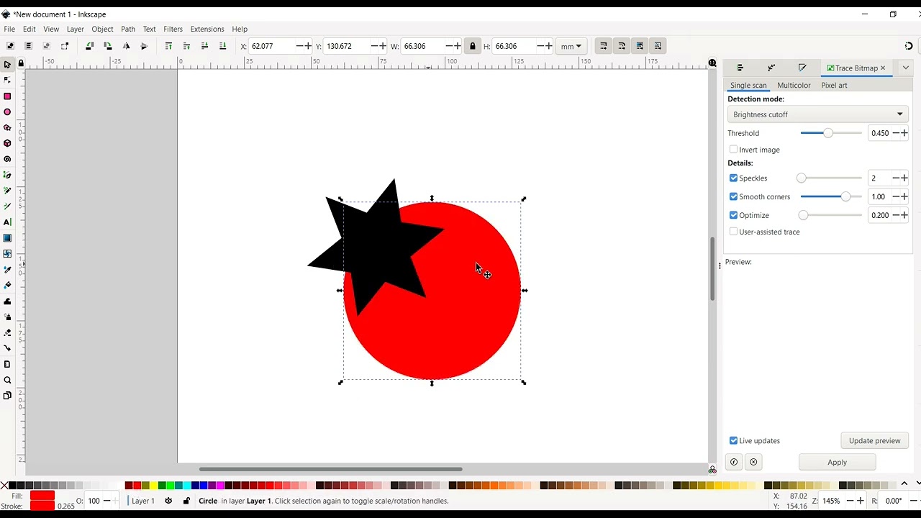921x518 pixels.
Task: Select the Connector tool
Action: [x=7, y=349]
